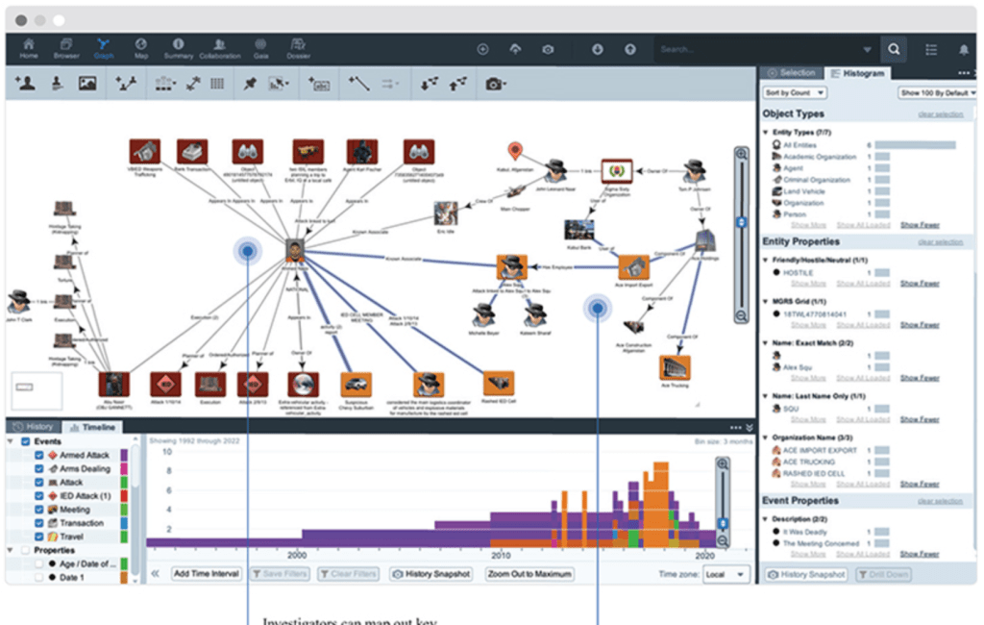Collapse the Organization Name (3/3) section
984x625 pixels.
(x=766, y=437)
